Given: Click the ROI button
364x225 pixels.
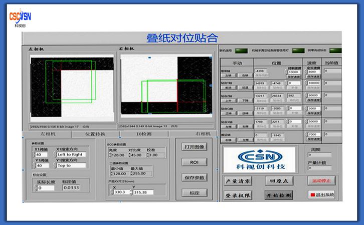Looking at the screenshot, I should tap(195, 162).
